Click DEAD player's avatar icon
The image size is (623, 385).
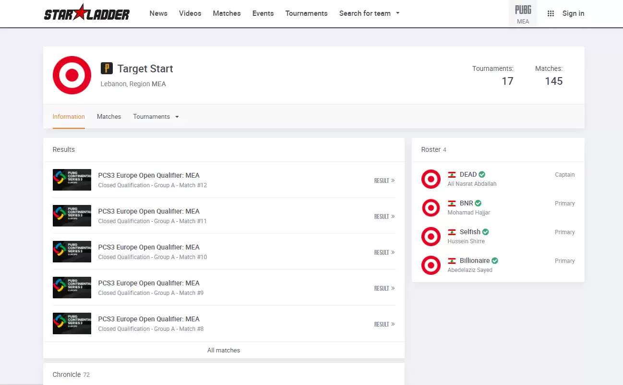[x=431, y=179]
